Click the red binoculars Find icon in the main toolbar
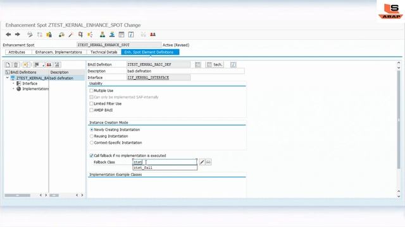Image resolution: width=405 pixels, height=227 pixels. tap(153, 35)
